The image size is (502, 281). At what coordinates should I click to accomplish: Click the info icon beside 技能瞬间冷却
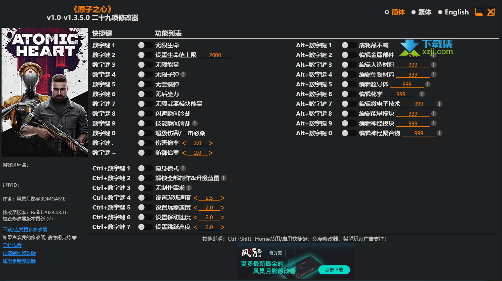point(195,123)
